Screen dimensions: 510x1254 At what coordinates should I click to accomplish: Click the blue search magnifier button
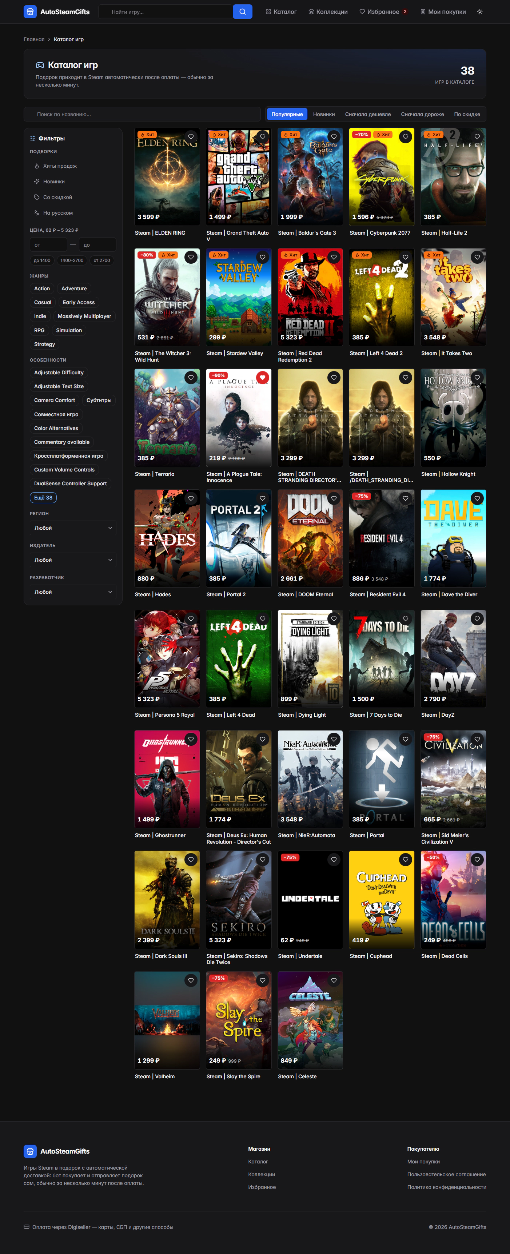pyautogui.click(x=242, y=12)
